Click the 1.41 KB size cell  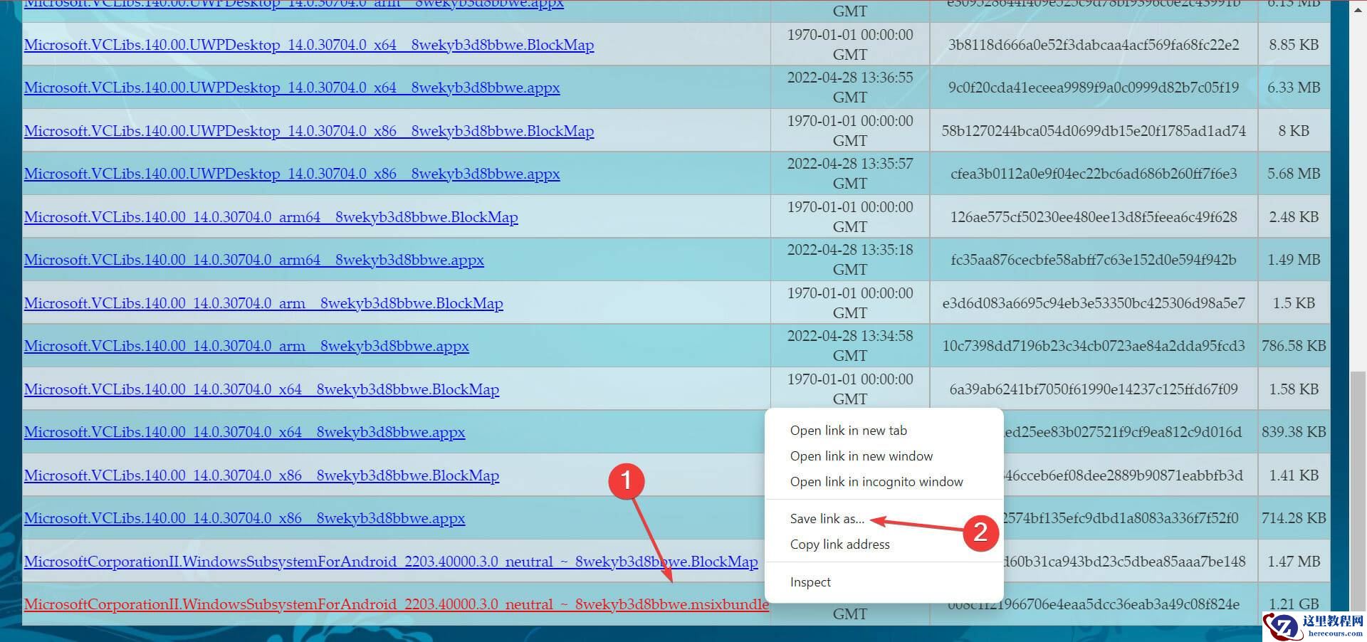click(x=1294, y=475)
